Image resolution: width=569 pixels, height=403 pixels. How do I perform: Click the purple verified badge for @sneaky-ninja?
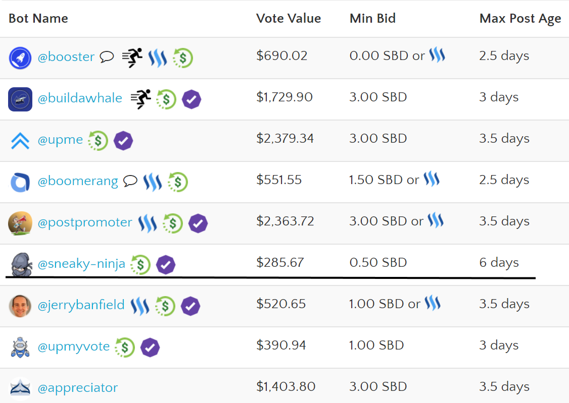tap(166, 265)
